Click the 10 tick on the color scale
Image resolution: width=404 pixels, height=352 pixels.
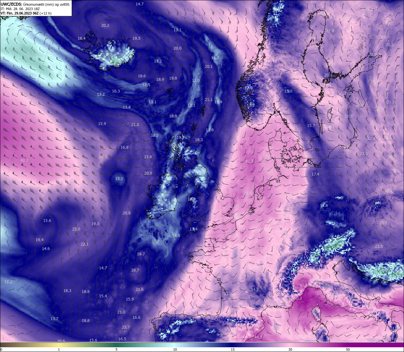pyautogui.click(x=175, y=349)
